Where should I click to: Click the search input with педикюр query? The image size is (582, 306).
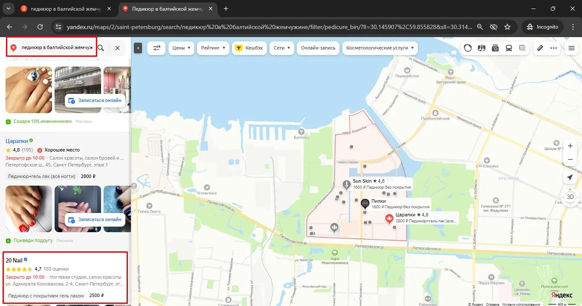click(x=57, y=47)
